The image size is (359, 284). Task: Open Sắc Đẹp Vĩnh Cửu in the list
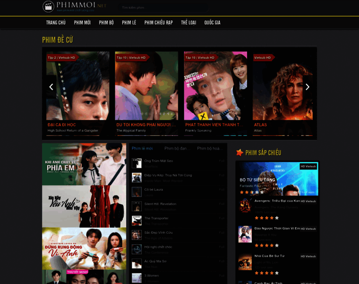click(158, 232)
